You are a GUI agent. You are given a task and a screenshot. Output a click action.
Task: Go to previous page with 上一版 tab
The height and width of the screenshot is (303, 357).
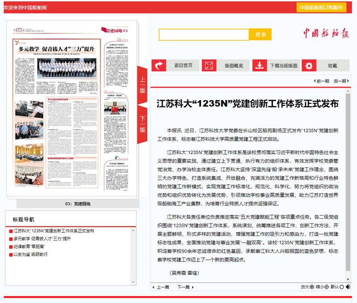click(x=142, y=85)
